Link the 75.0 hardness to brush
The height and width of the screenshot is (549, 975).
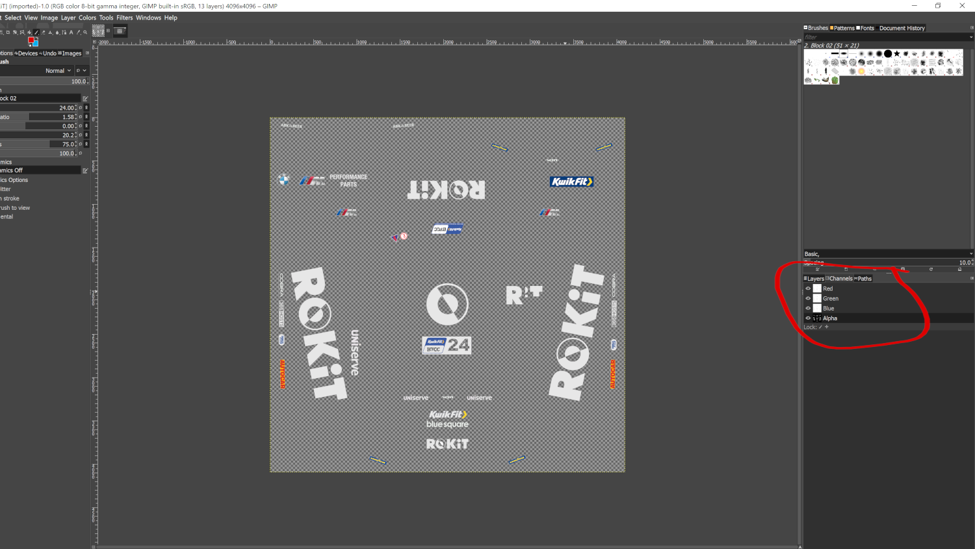click(86, 144)
